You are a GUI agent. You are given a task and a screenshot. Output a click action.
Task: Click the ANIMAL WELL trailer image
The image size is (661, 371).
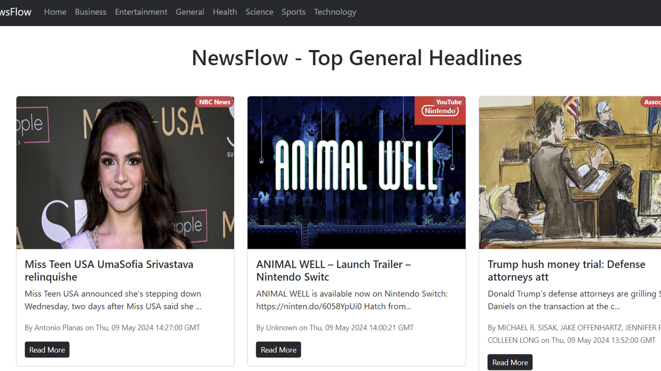(356, 173)
